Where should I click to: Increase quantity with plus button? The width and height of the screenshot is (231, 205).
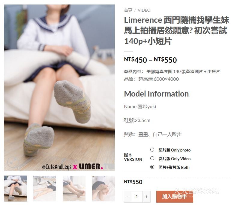(x=146, y=197)
